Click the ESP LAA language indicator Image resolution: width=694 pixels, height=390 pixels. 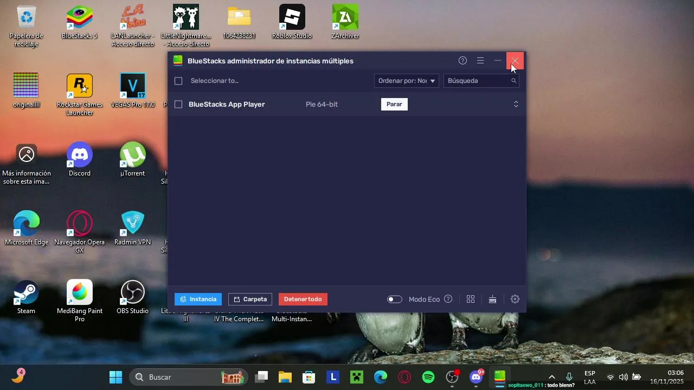[590, 377]
